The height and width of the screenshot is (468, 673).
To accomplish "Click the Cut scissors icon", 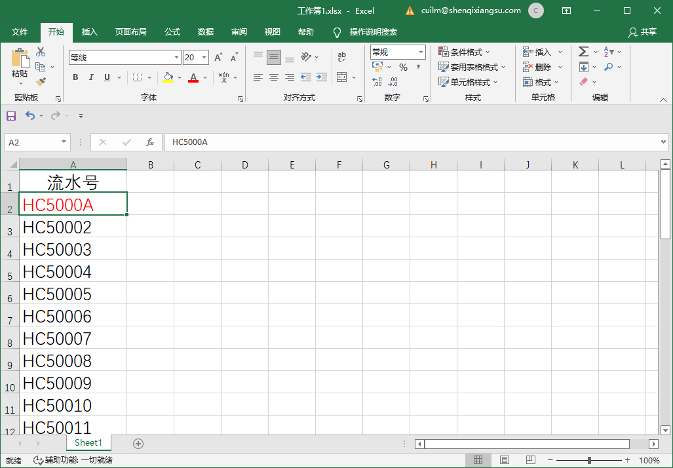I will click(41, 52).
